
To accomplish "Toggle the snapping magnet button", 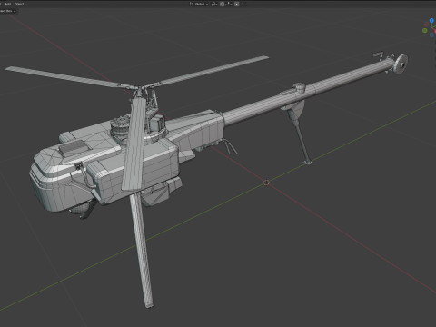I will pos(222,4).
